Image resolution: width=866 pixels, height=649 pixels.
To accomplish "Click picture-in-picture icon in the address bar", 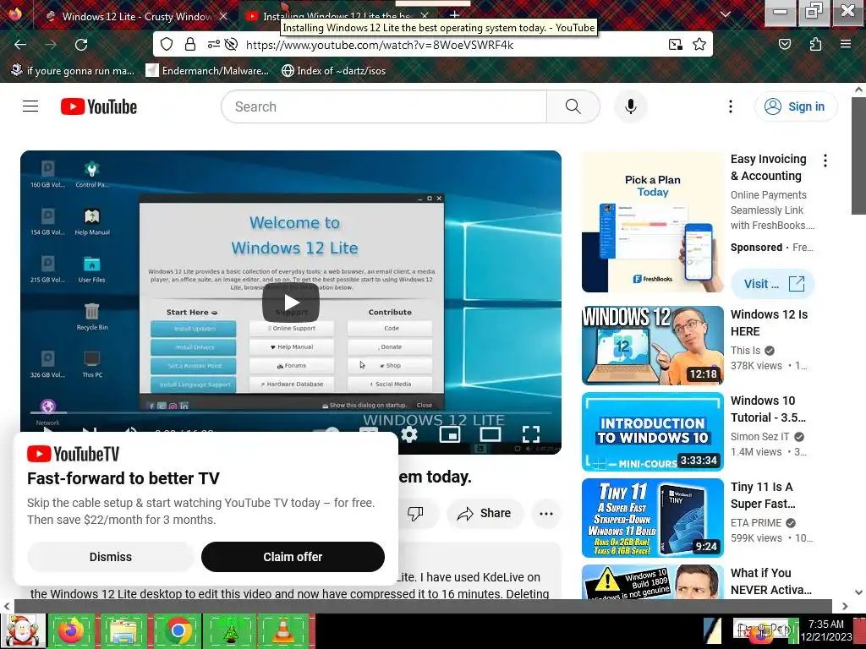I will point(675,45).
